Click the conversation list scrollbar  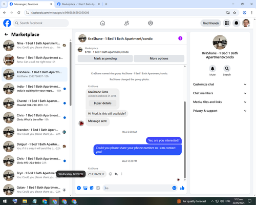[x=71, y=74]
